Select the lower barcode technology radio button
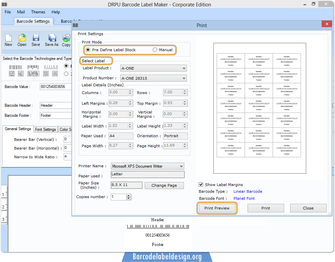The width and height of the screenshot is (335, 262). pos(66,74)
